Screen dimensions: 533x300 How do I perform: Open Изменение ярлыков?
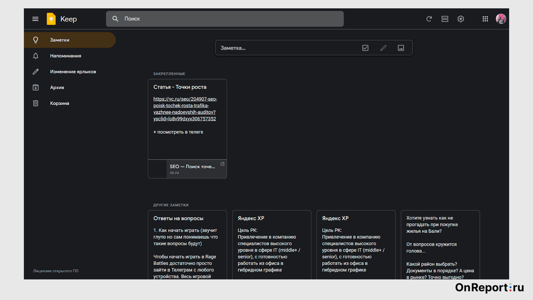click(70, 72)
